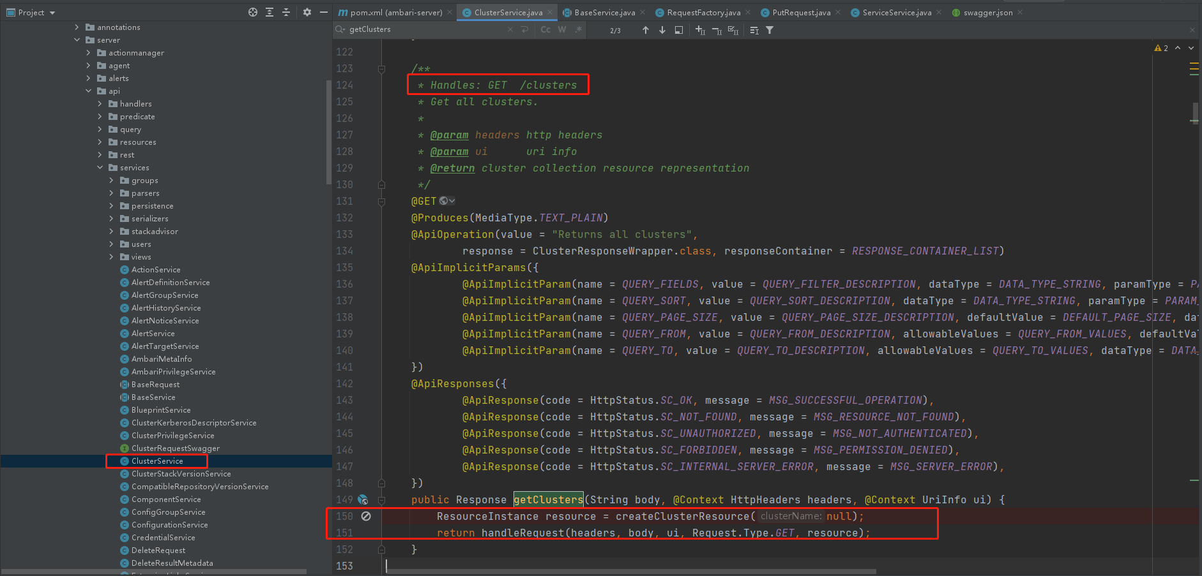The image size is (1202, 576).
Task: Close the swagger.json tab
Action: [1020, 12]
